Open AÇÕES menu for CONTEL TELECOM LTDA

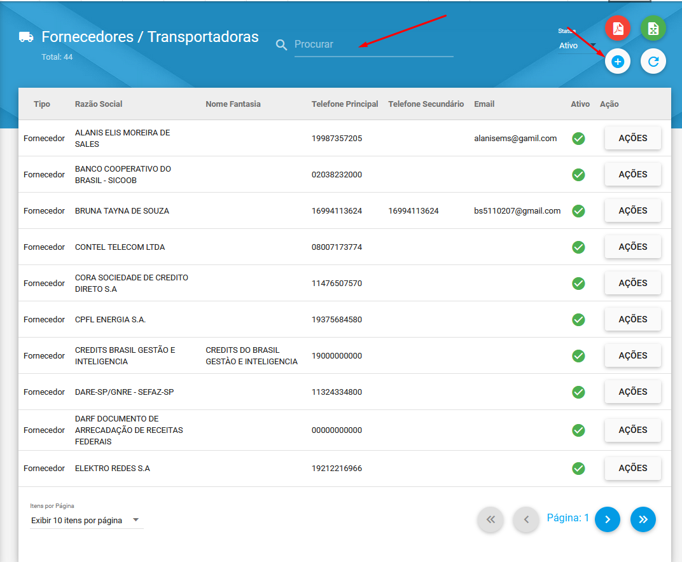[632, 247]
